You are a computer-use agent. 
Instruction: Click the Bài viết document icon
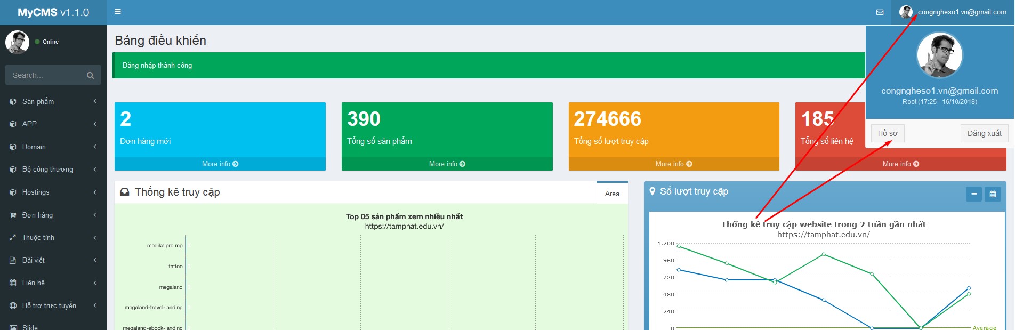click(13, 261)
